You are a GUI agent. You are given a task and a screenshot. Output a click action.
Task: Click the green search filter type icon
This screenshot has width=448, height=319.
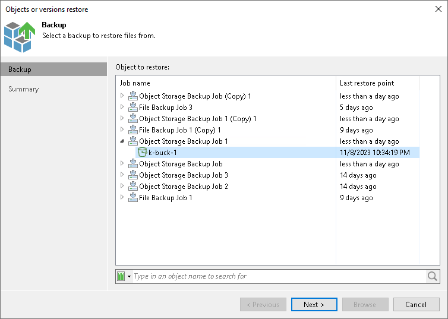(121, 276)
